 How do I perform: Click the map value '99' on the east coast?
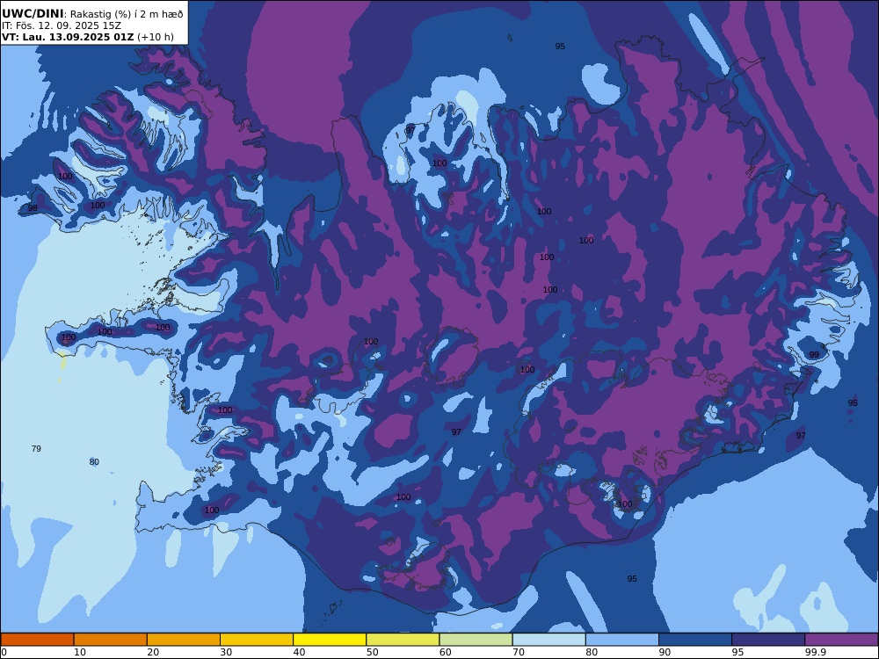pyautogui.click(x=814, y=355)
